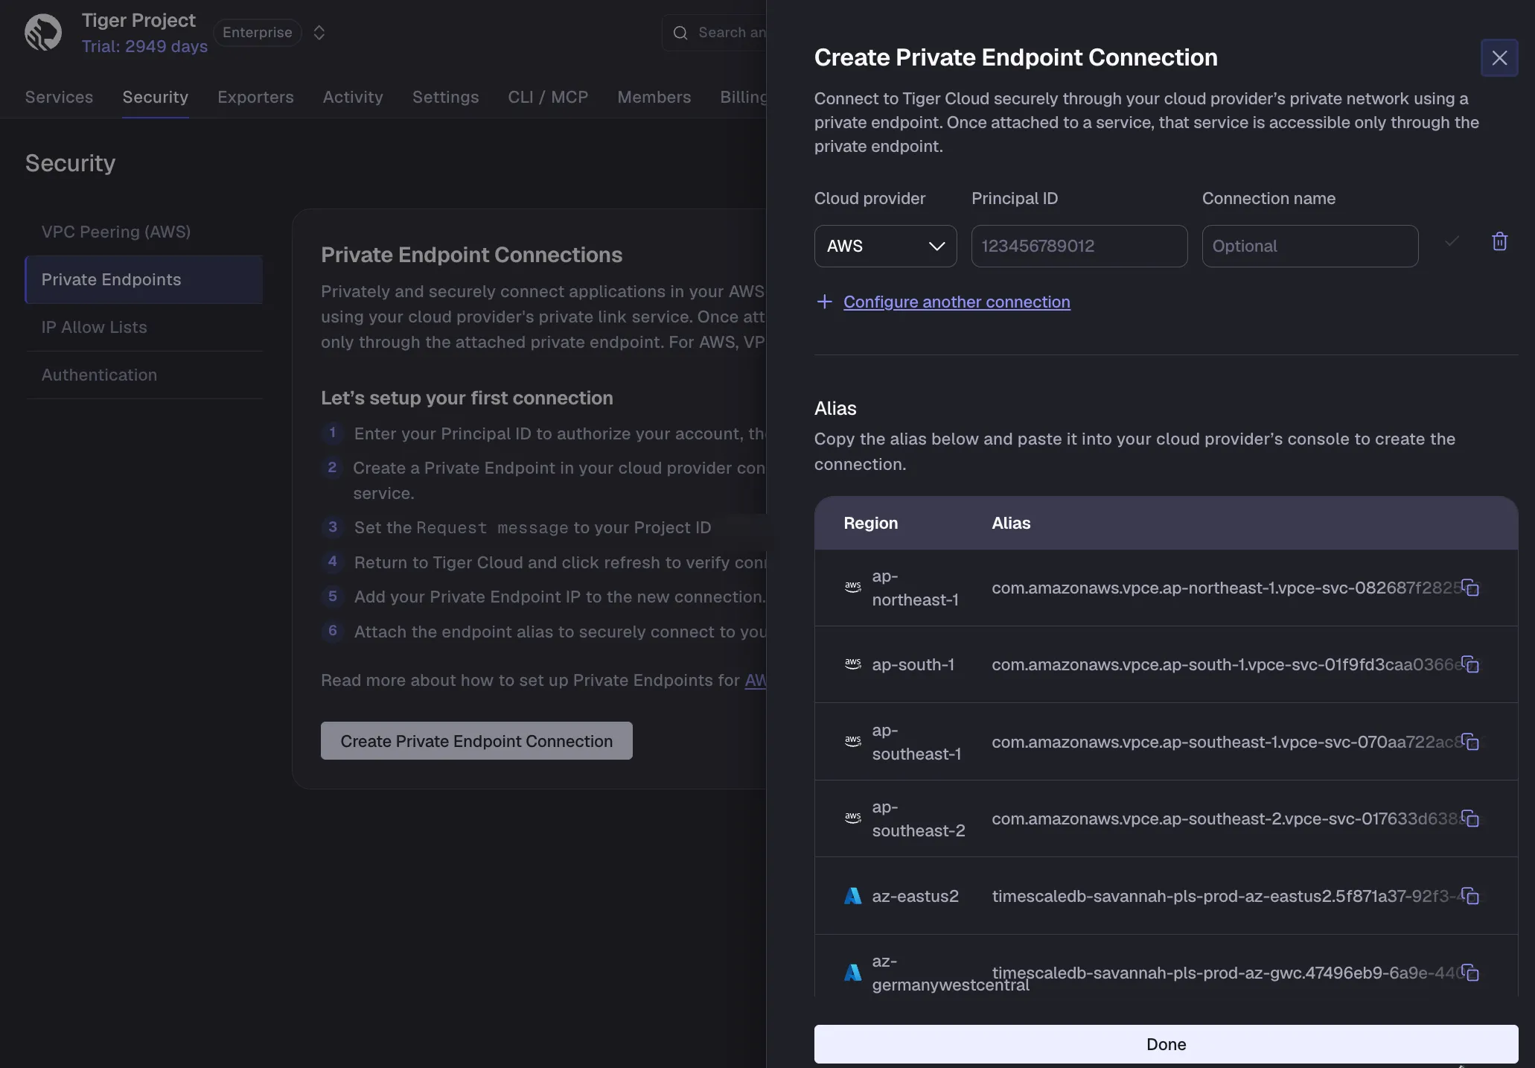
Task: Open the Security tab
Action: tap(155, 98)
